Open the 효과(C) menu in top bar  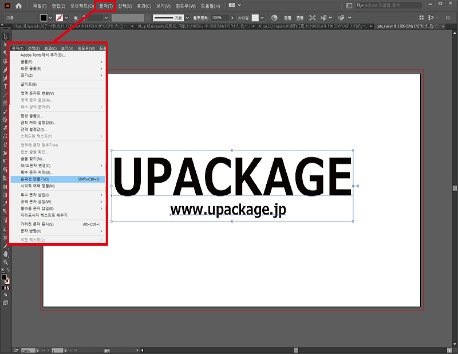[x=144, y=6]
